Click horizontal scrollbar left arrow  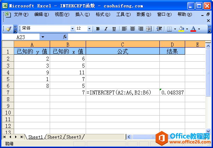[x=129, y=137]
